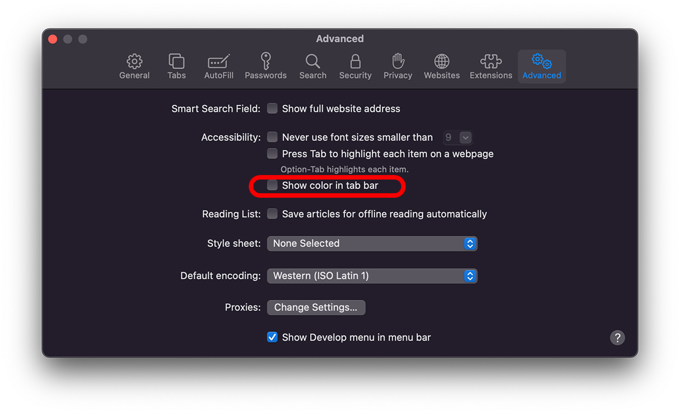Open Search preferences magnifier icon
The width and height of the screenshot is (680, 413).
(x=313, y=66)
